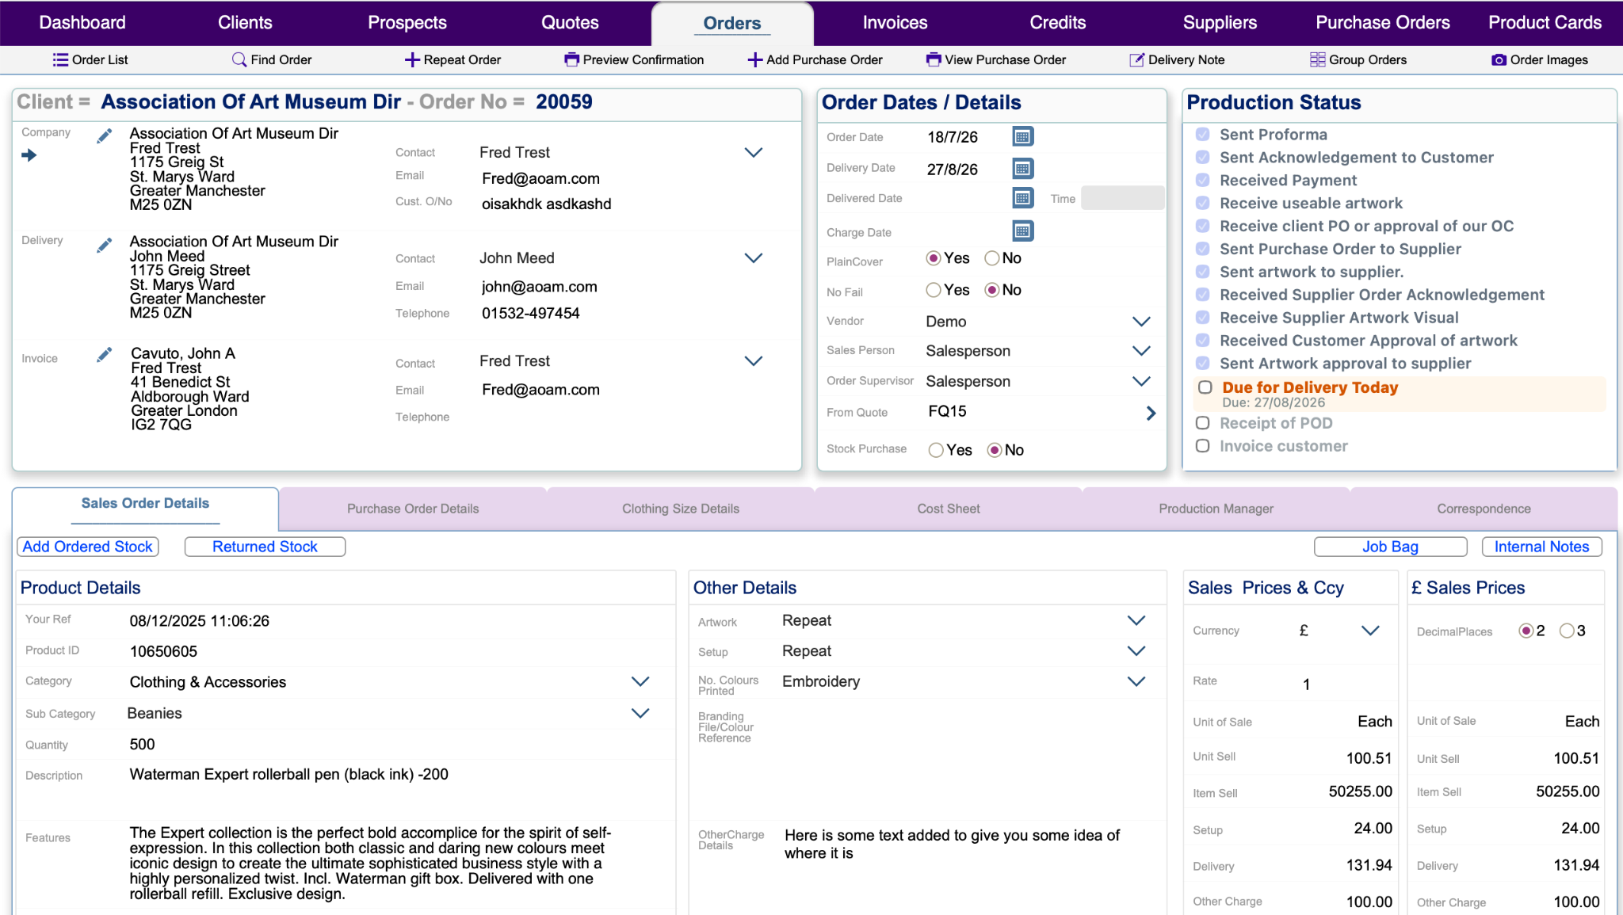Viewport: 1623px width, 915px height.
Task: Go to quote FQ15 via arrow
Action: click(x=1151, y=413)
